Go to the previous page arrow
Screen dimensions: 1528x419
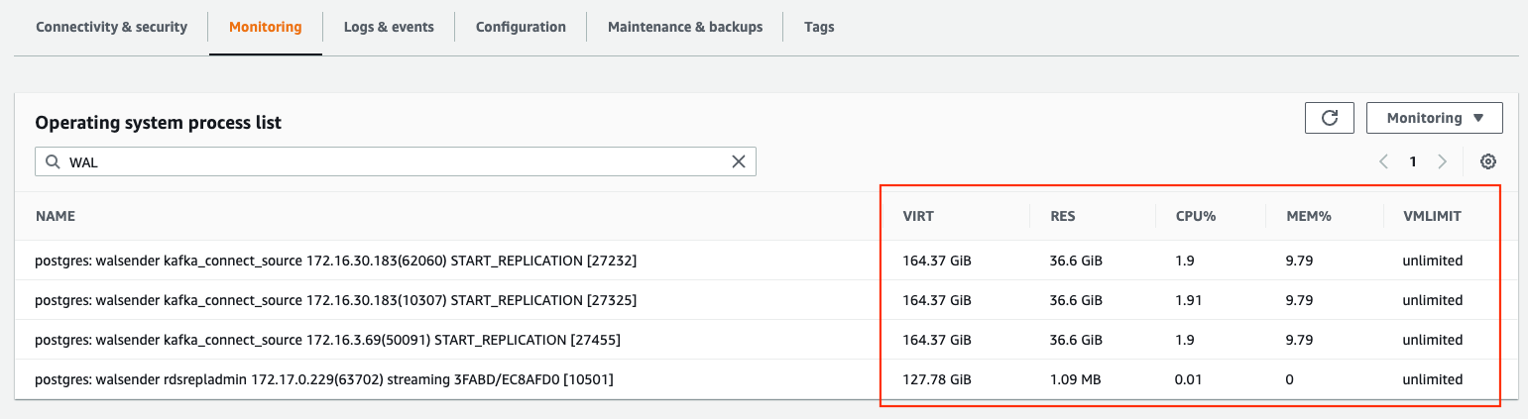(x=1383, y=161)
